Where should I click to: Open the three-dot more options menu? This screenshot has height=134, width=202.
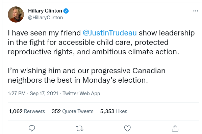coord(196,11)
